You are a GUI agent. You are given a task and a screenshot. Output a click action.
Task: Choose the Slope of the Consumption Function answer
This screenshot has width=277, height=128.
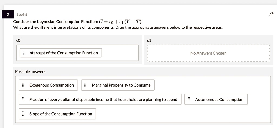[x=61, y=114]
